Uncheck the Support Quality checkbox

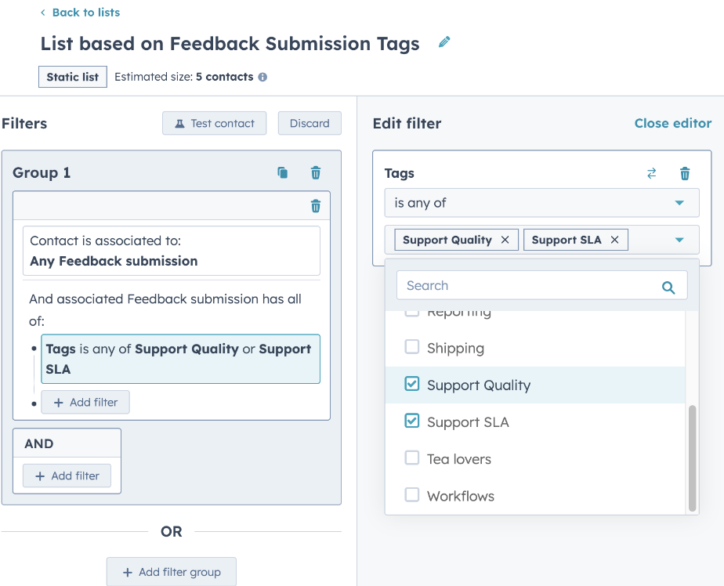(411, 384)
